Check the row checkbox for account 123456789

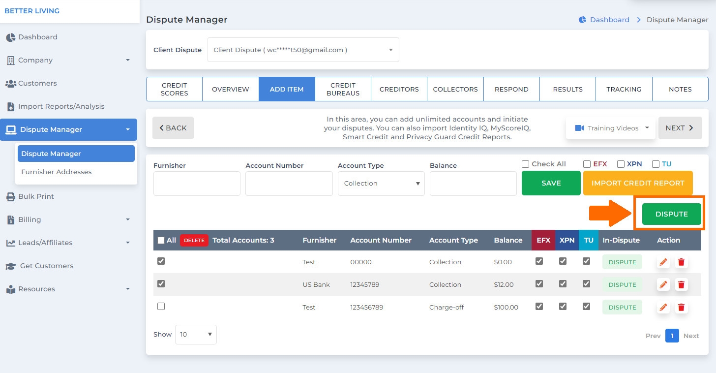point(161,307)
